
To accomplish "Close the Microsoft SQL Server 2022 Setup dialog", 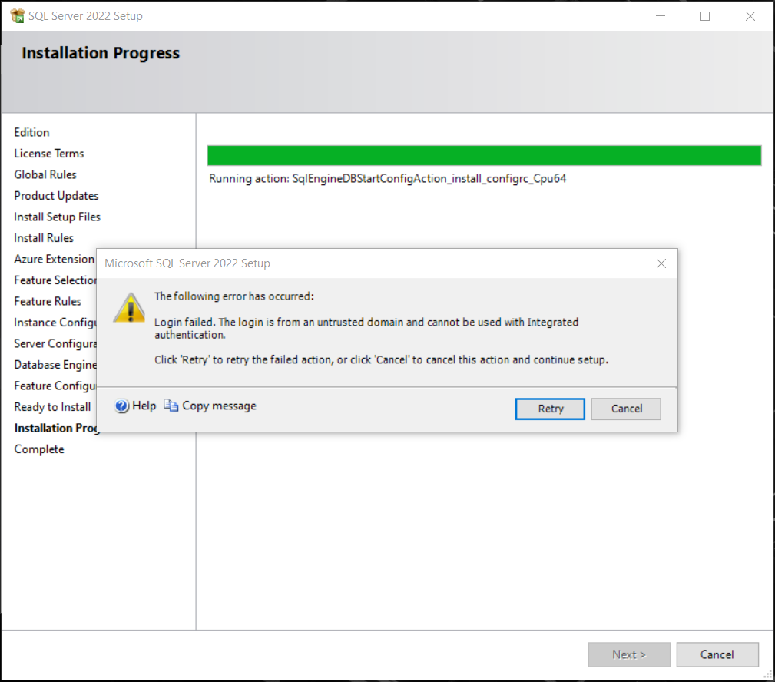I will tap(661, 263).
